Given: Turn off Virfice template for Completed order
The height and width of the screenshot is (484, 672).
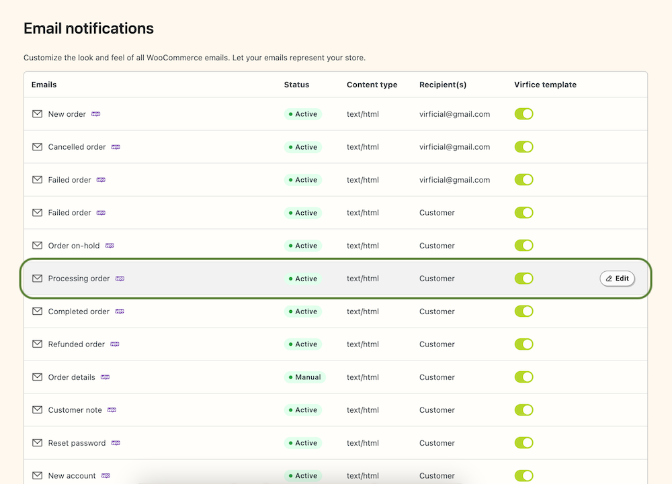Looking at the screenshot, I should point(523,311).
